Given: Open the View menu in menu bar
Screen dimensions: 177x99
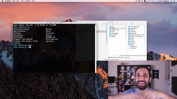Looking at the screenshot, I should tap(22, 1).
